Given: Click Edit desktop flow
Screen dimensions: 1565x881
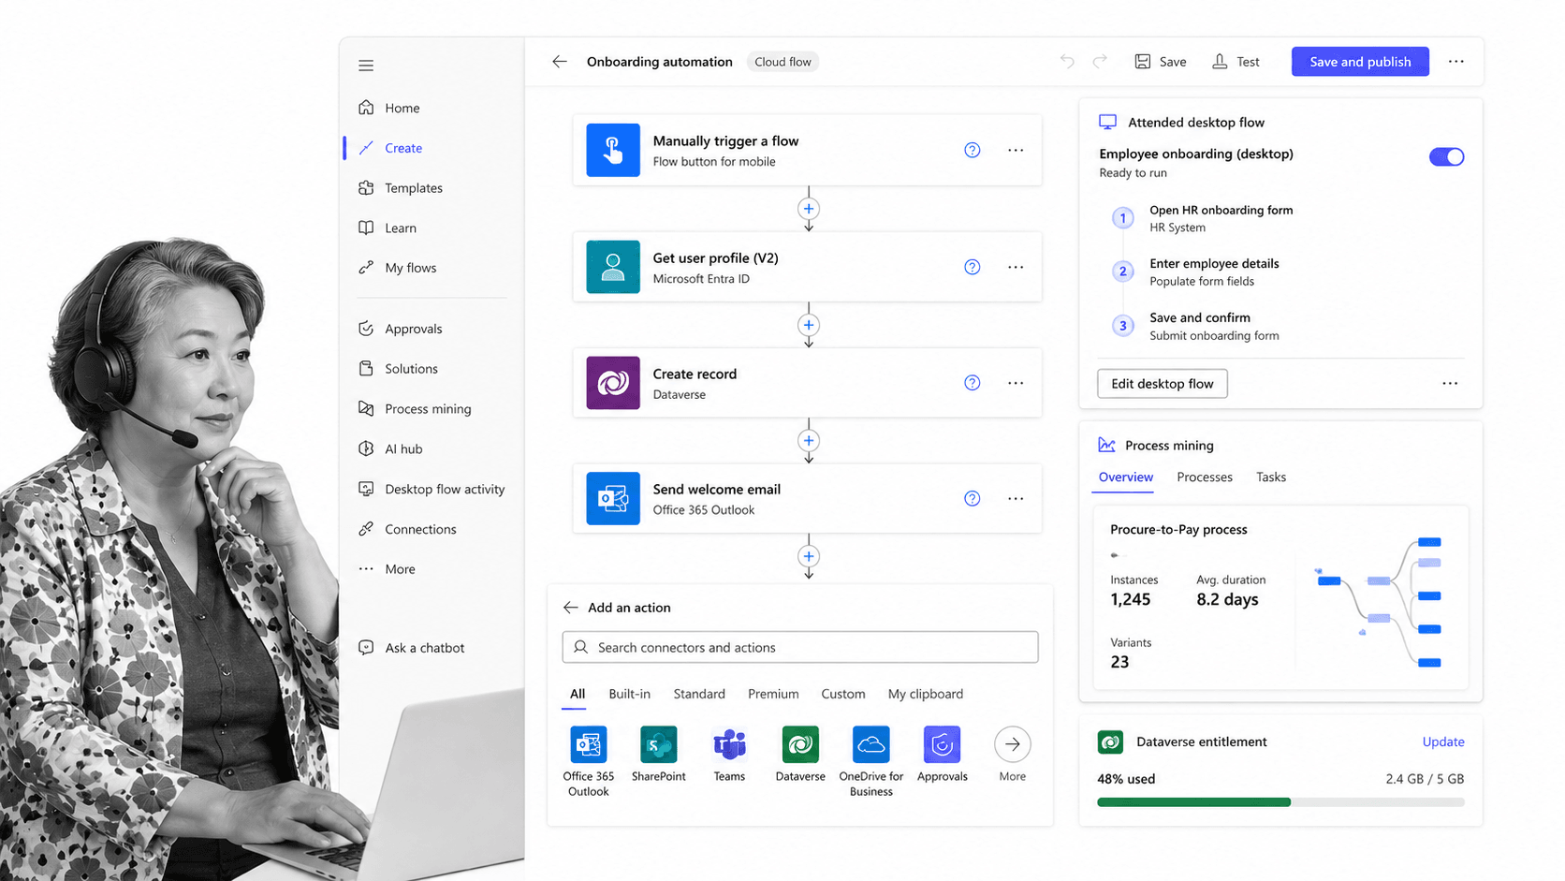Looking at the screenshot, I should [x=1163, y=384].
